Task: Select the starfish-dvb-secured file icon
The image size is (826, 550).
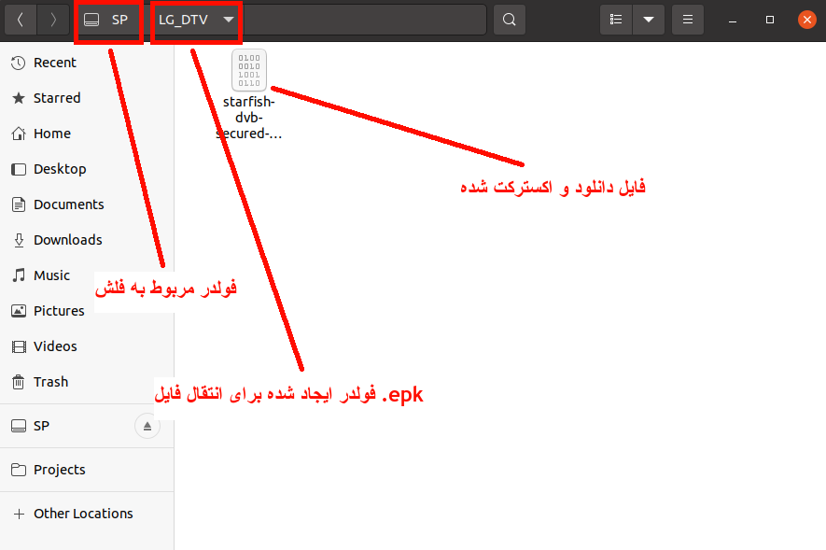Action: [249, 70]
